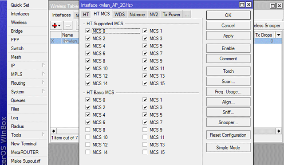Open Freq. Usage... tool
The width and height of the screenshot is (284, 165).
pos(228,92)
